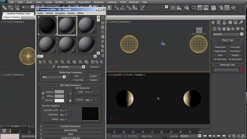Click the Align tool in main toolbar
This screenshot has width=247, height=139.
click(179, 8)
